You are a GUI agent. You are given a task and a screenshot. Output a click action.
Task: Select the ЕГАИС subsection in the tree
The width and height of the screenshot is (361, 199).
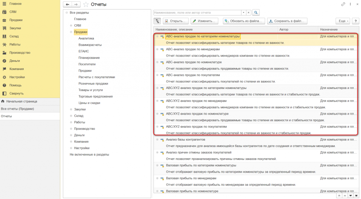point(84,51)
